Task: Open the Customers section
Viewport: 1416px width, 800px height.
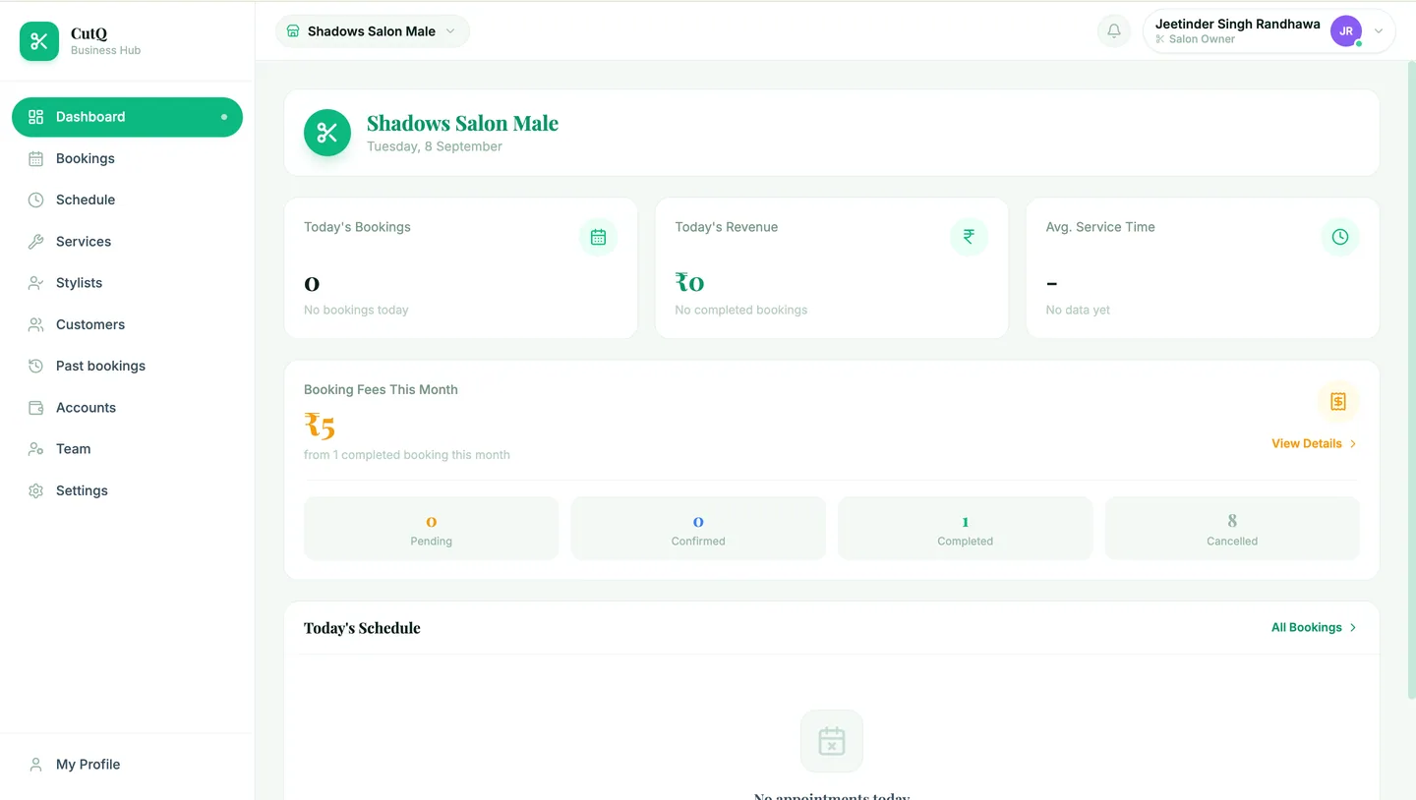Action: point(127,324)
